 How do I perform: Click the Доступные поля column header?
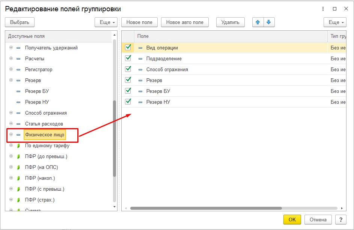point(59,36)
